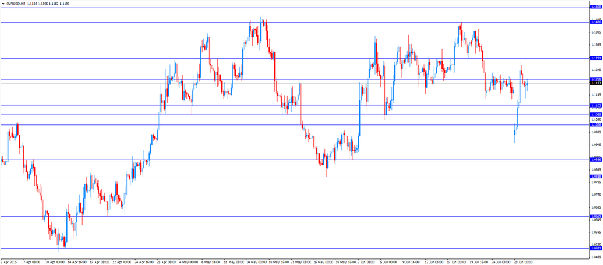Click the 1.0995 price scale value
603x265 pixels.
pyautogui.click(x=596, y=132)
